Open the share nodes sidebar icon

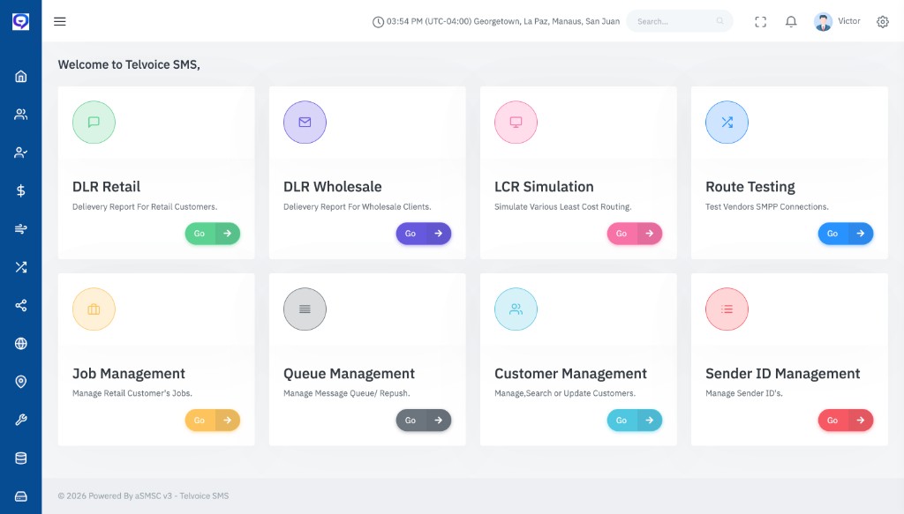tap(21, 305)
